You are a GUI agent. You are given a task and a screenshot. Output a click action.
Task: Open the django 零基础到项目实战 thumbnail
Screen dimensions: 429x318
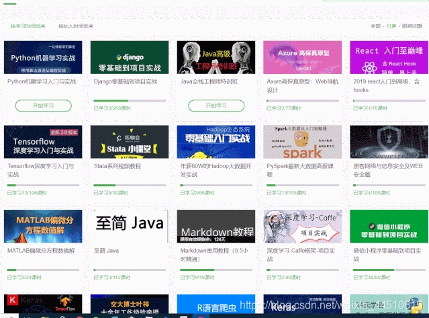click(130, 57)
